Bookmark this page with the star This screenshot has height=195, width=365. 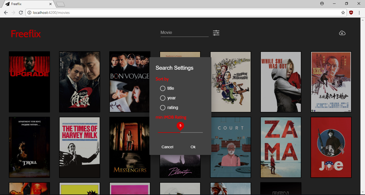(x=343, y=13)
